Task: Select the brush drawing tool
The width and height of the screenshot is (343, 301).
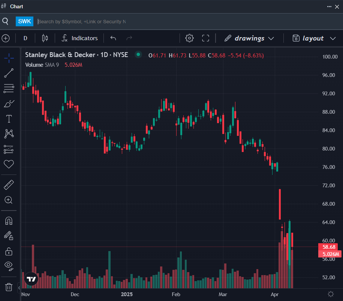Action: coord(9,104)
